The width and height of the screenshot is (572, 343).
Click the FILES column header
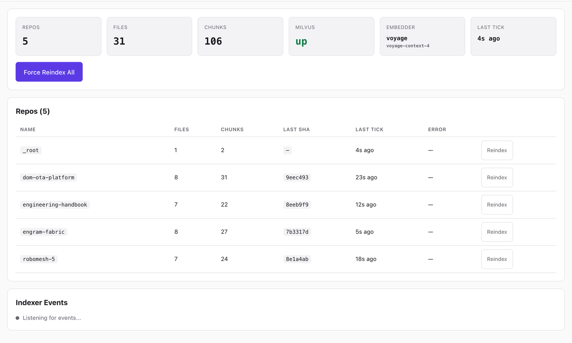pyautogui.click(x=182, y=130)
